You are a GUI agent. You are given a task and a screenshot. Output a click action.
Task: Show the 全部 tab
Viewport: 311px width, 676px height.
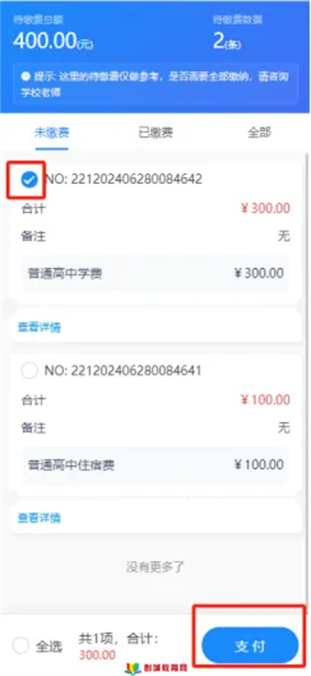tap(259, 132)
